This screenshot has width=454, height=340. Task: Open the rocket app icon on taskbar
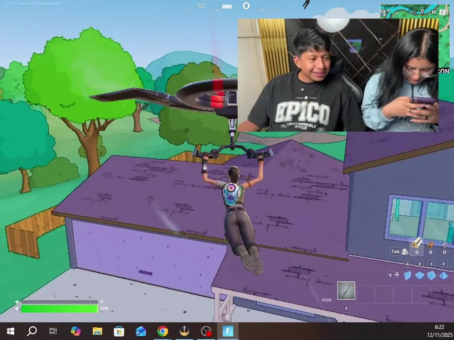[184, 331]
